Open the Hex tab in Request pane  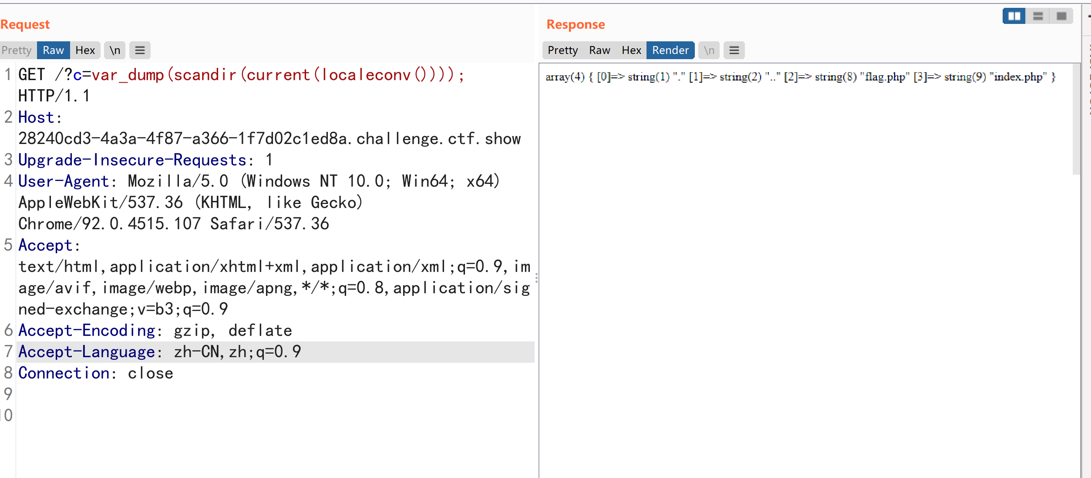(x=85, y=50)
